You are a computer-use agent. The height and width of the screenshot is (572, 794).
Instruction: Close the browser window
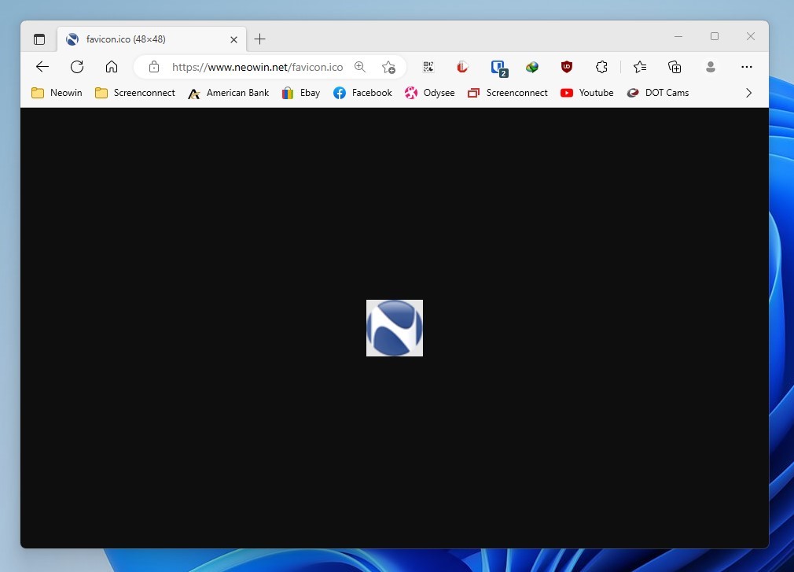(x=751, y=36)
